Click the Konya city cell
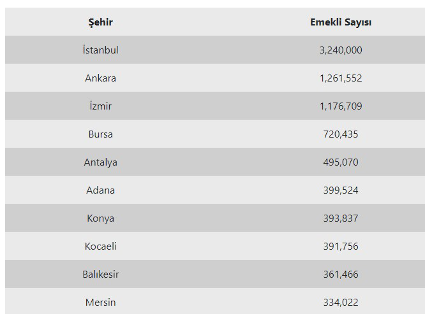This screenshot has width=425, height=314. pos(100,218)
